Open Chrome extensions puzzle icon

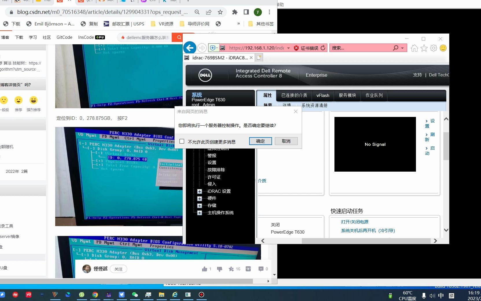coord(235,12)
